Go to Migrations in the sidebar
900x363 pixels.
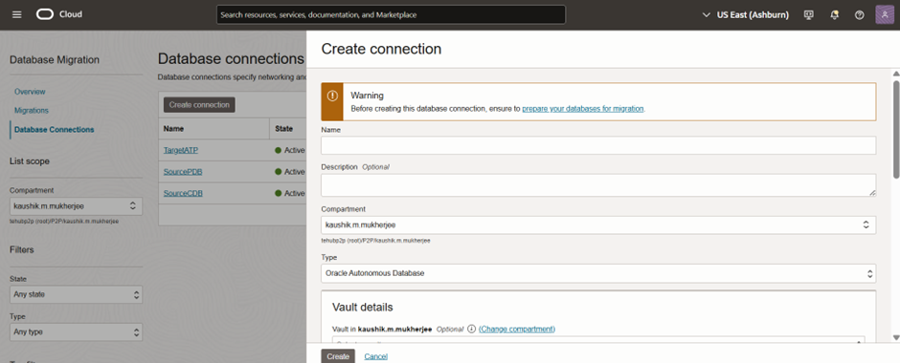tap(32, 111)
